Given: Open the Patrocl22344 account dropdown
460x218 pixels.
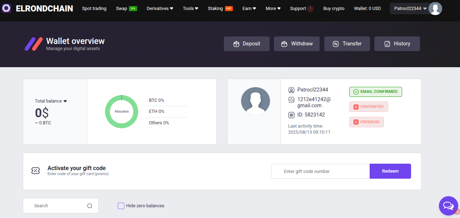Looking at the screenshot, I should click(x=410, y=9).
